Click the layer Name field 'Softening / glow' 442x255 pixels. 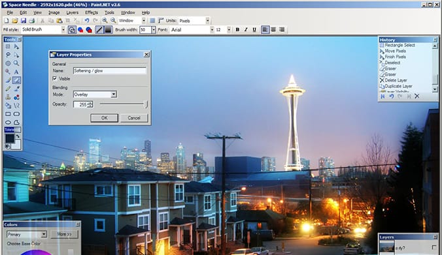(110, 71)
